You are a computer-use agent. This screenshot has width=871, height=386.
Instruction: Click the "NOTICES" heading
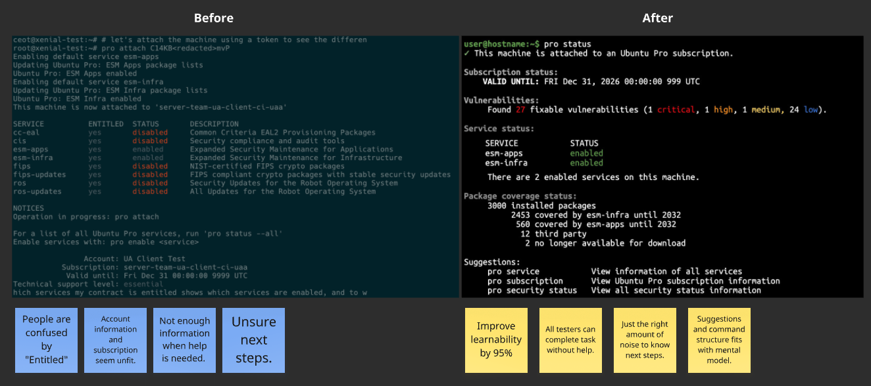29,208
